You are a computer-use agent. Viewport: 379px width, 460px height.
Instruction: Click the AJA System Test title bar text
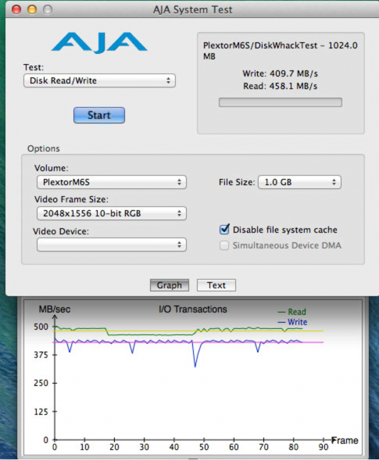192,9
